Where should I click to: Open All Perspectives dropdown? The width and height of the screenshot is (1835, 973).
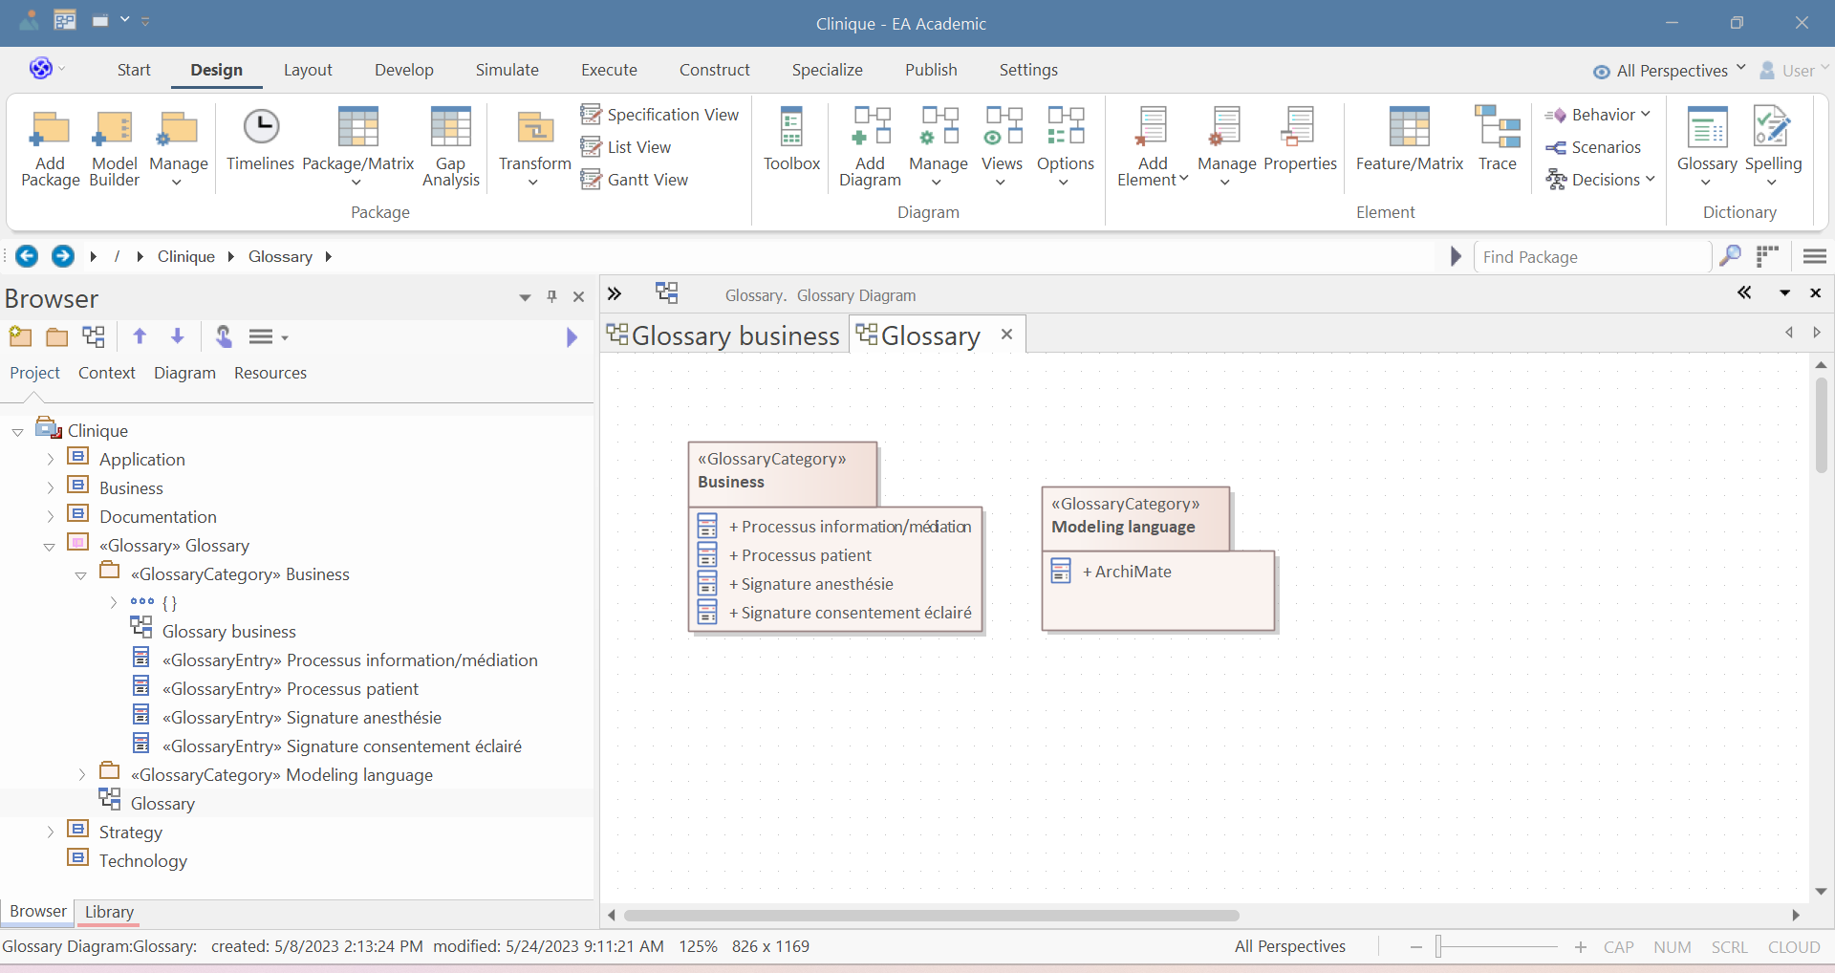click(x=1670, y=71)
